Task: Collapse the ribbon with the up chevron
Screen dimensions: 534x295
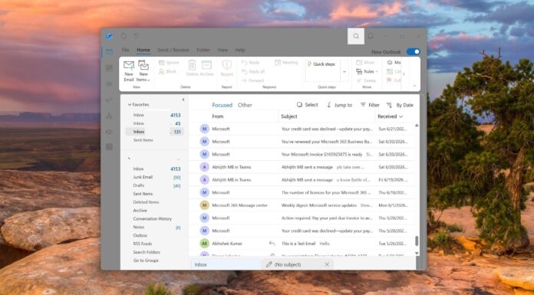Action: tap(414, 86)
